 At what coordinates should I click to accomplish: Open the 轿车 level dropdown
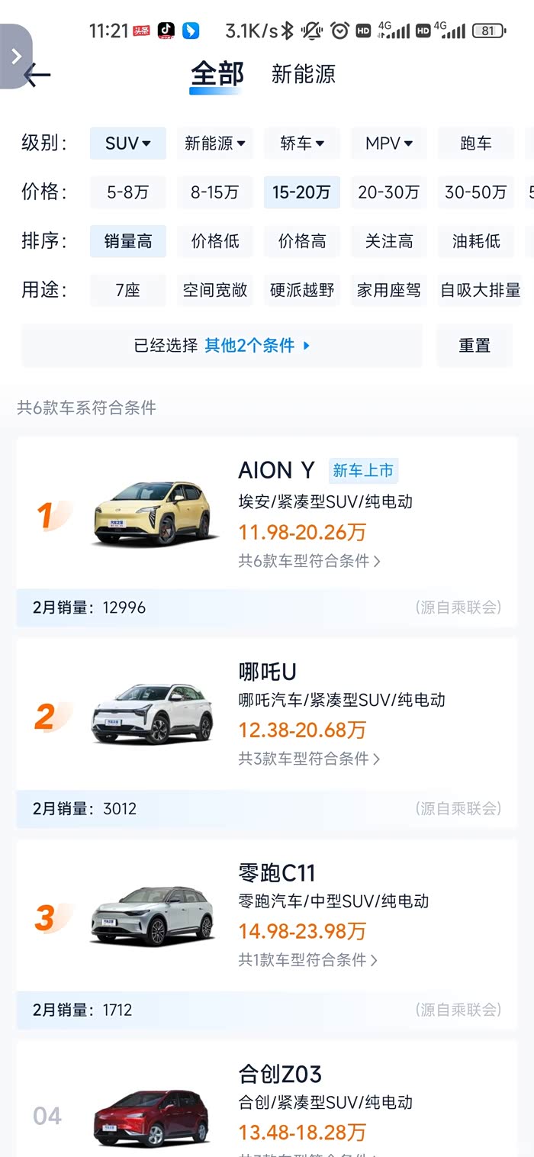(x=302, y=143)
